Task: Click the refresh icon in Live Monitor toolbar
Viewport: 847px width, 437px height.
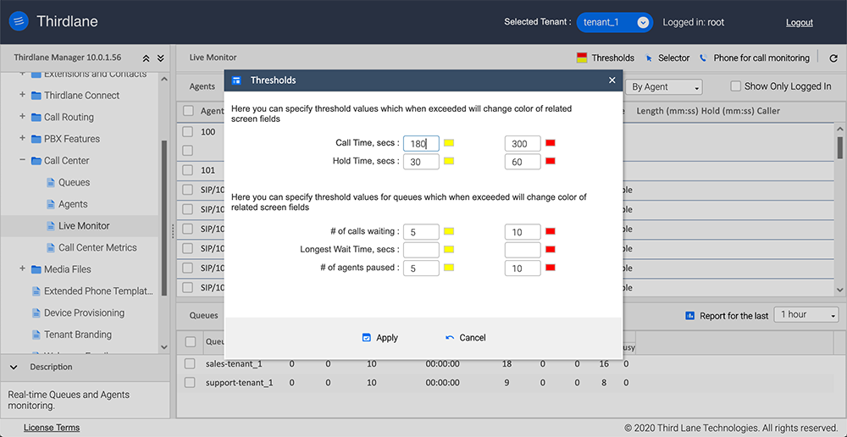Action: tap(833, 58)
